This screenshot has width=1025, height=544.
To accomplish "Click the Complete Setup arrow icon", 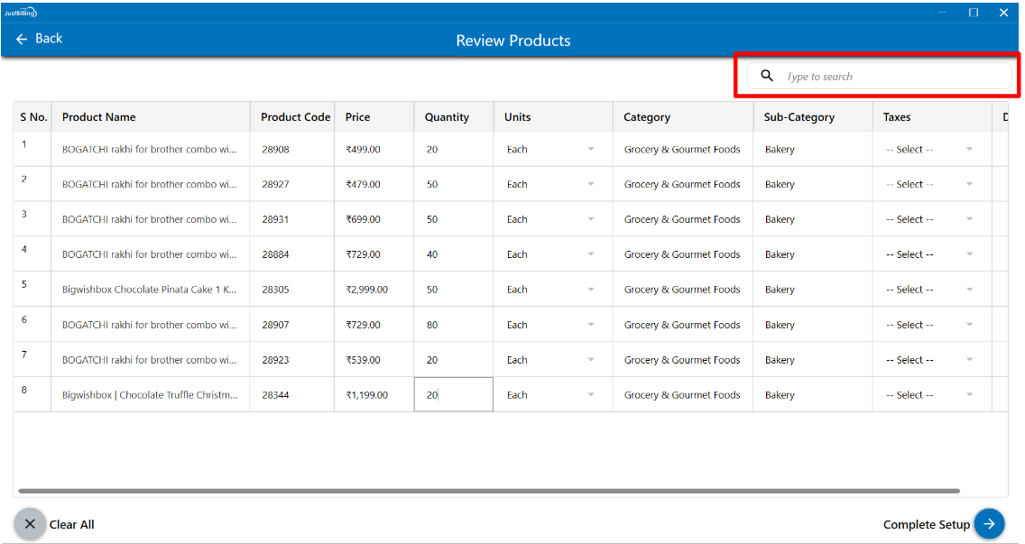I will tap(989, 524).
